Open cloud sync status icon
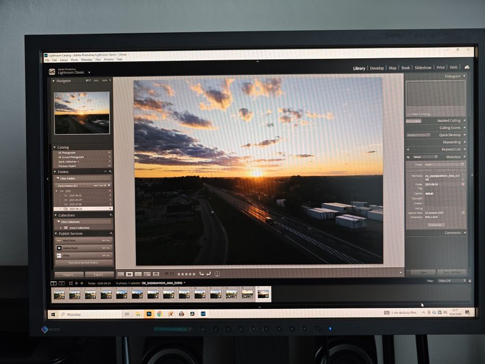 (467, 67)
